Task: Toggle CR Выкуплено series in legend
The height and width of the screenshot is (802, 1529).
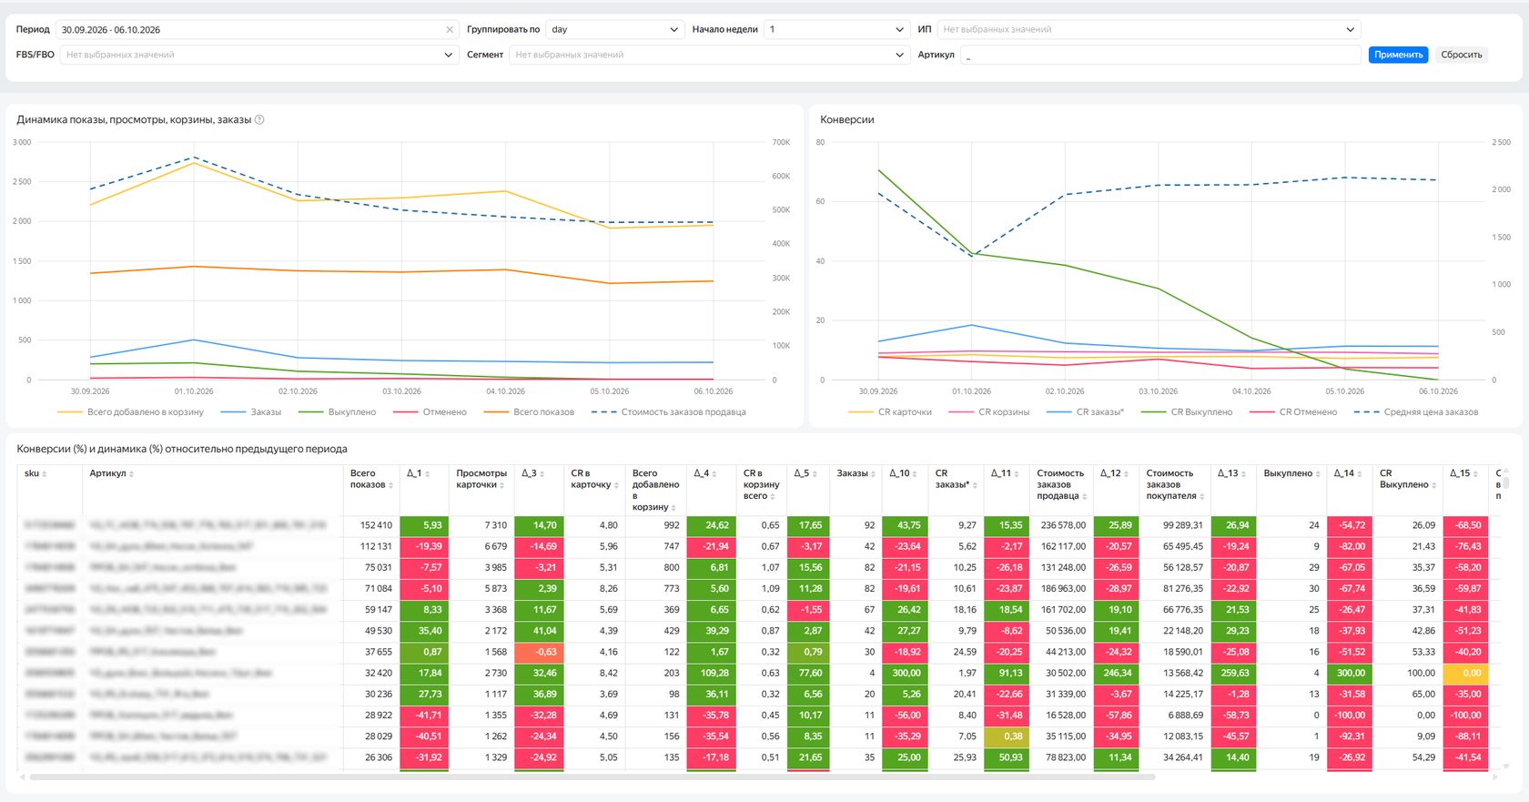Action: point(1187,412)
